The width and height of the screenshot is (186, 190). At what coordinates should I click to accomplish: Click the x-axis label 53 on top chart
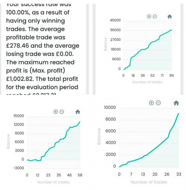click(x=153, y=75)
